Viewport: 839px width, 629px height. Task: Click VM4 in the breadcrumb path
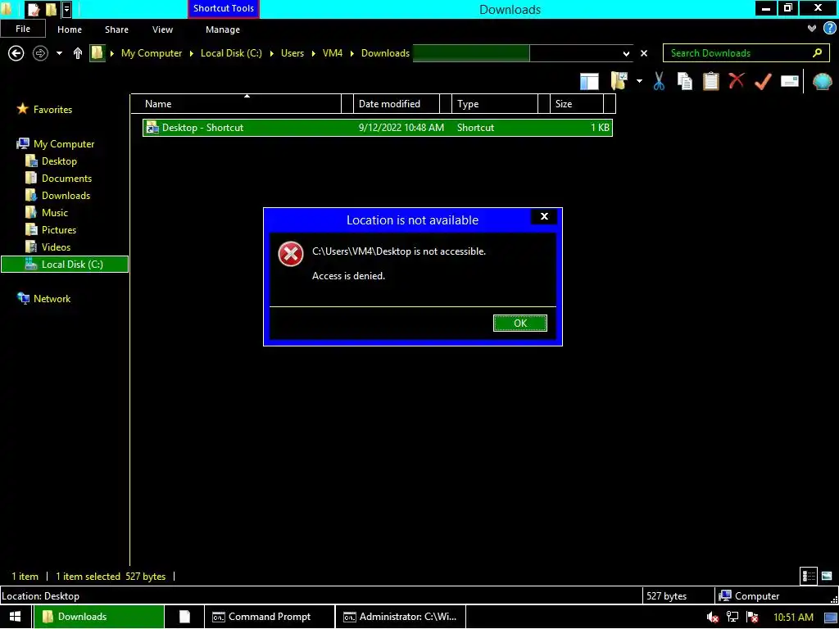tap(333, 53)
